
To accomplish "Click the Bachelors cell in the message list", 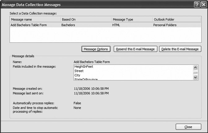I will pyautogui.click(x=68, y=25).
